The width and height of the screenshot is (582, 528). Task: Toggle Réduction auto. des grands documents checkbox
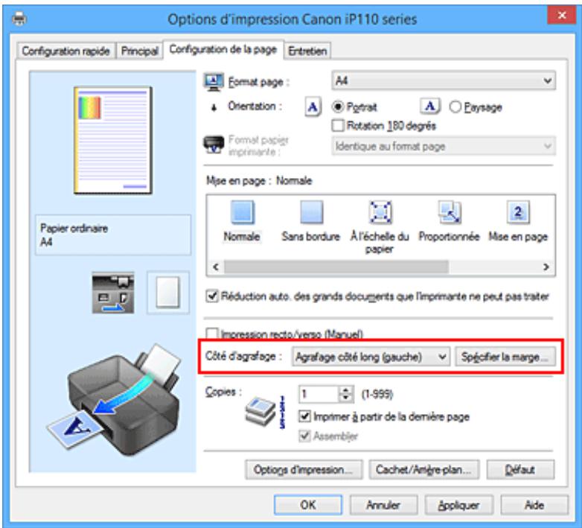pyautogui.click(x=212, y=296)
